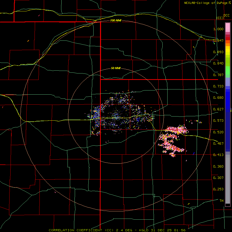This screenshot has height=232, width=232.
Task: Click the 0.680 scale value
Action: coord(218,98)
